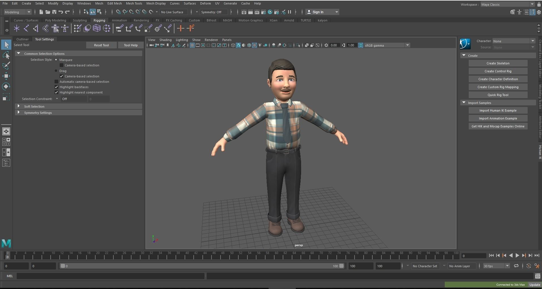
Task: Choose the Move tool in toolbox
Action: pyautogui.click(x=6, y=76)
